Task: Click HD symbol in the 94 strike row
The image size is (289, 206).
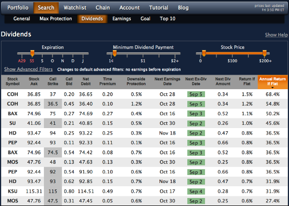Action: coord(12,133)
